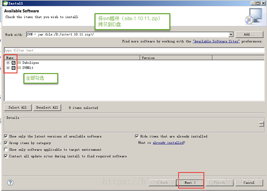Click the help question mark icon
Screen dimensions: 267x191
click(10, 182)
